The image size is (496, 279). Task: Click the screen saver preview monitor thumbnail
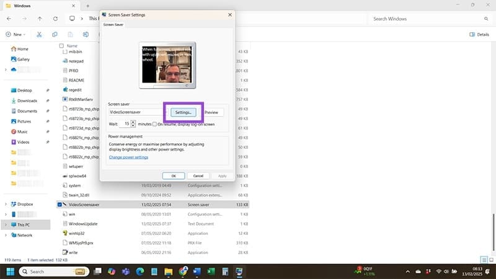pos(167,65)
